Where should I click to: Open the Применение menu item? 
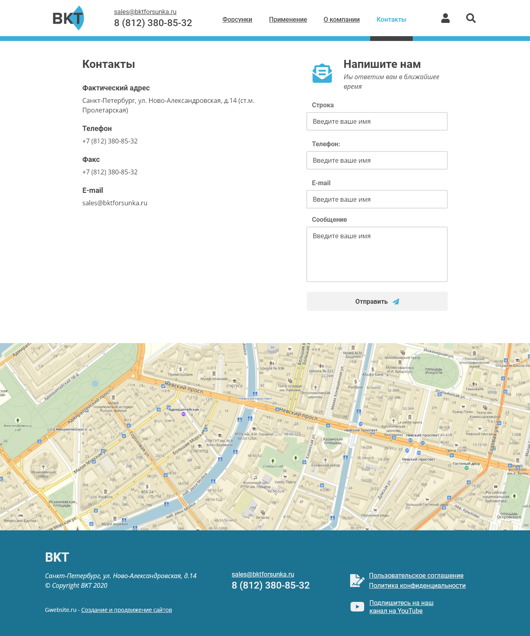(x=288, y=19)
